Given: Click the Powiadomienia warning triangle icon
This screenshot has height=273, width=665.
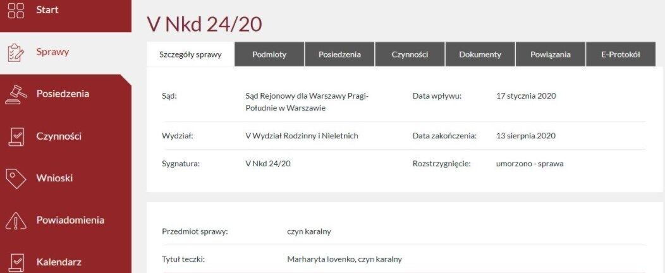Looking at the screenshot, I should (x=15, y=221).
